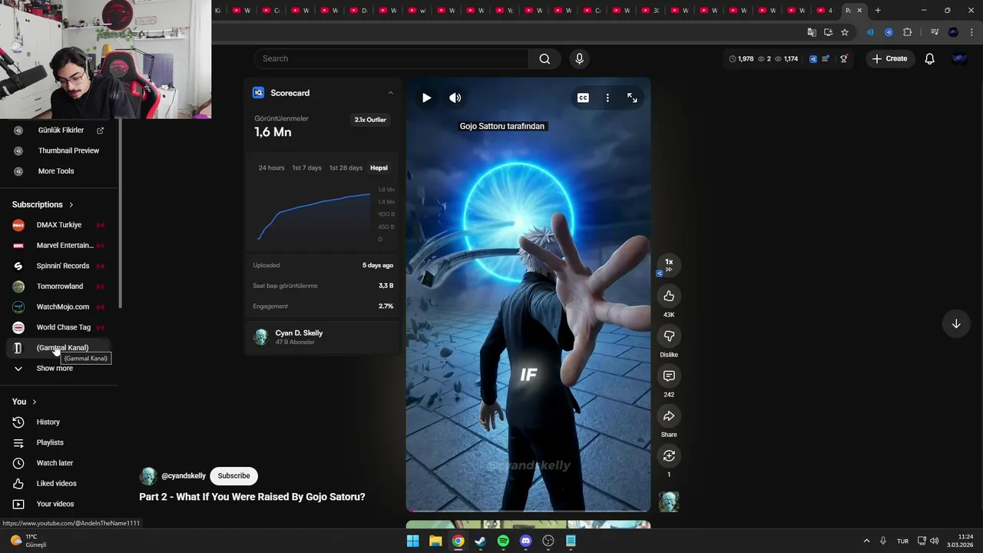Open Marvel Entertainment subscription
983x553 pixels.
tap(58, 245)
